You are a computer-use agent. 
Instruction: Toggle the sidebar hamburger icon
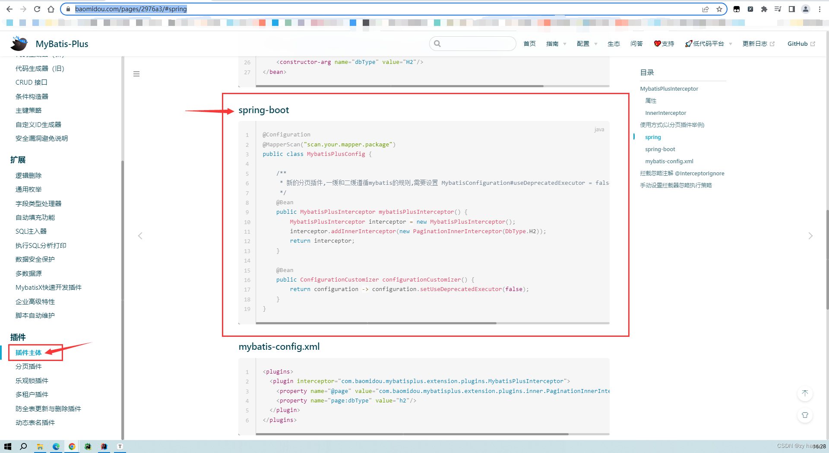[136, 74]
